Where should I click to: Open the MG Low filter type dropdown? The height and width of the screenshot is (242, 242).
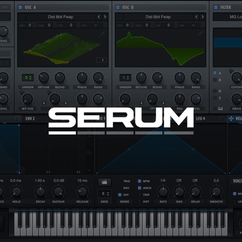pos(227,17)
